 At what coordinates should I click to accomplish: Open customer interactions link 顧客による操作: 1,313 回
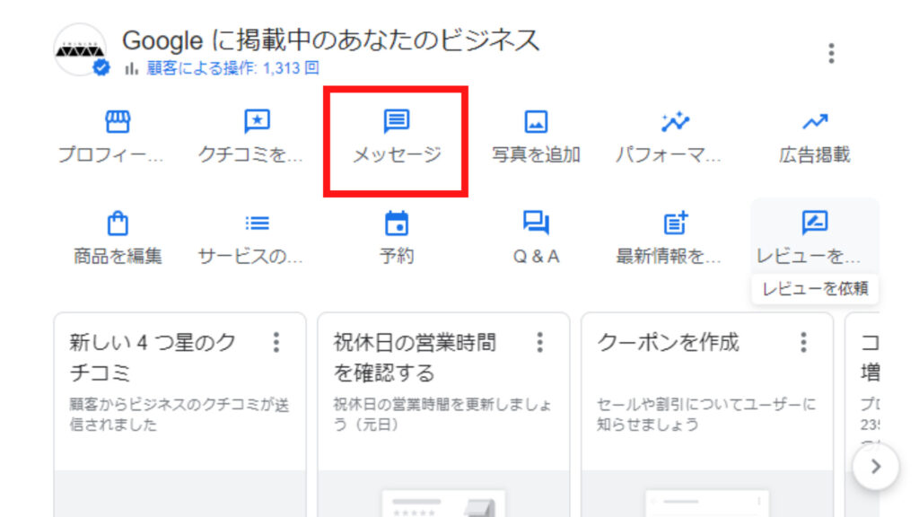[x=232, y=68]
